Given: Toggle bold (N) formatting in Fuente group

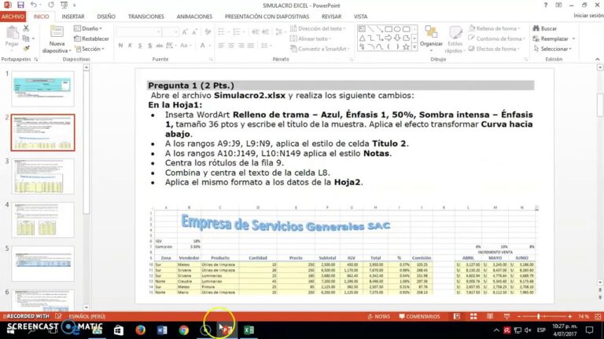Looking at the screenshot, I should 120,47.
